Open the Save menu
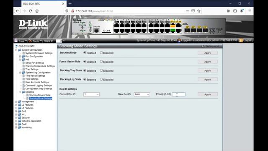Viewport: 268px width, 151px height. click(21, 41)
